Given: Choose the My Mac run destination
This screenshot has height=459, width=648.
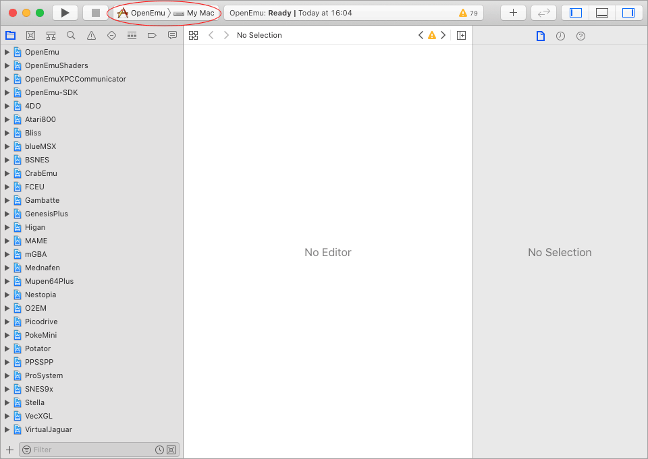Looking at the screenshot, I should point(194,13).
